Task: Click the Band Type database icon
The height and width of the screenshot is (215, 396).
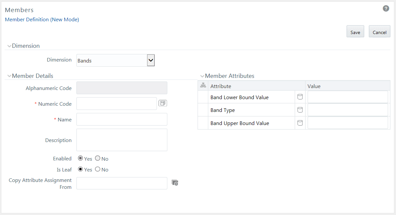Action: pyautogui.click(x=300, y=110)
